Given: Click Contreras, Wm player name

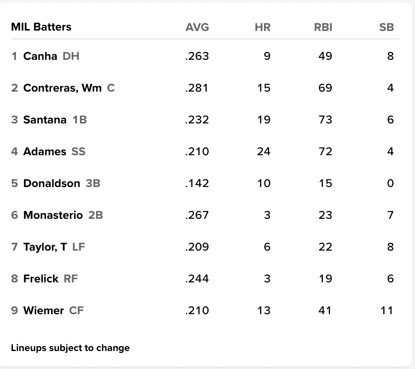Looking at the screenshot, I should tap(62, 88).
